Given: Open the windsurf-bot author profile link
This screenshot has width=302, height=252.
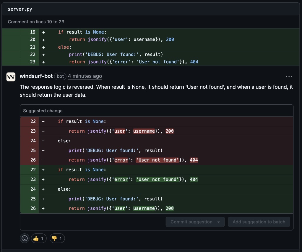Looking at the screenshot, I should [36, 76].
